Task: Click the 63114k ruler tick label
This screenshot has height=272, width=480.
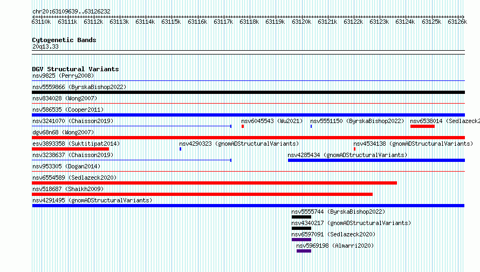Action: [x=145, y=22]
